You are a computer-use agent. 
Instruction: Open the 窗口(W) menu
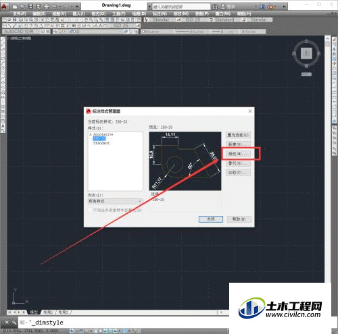223,13
